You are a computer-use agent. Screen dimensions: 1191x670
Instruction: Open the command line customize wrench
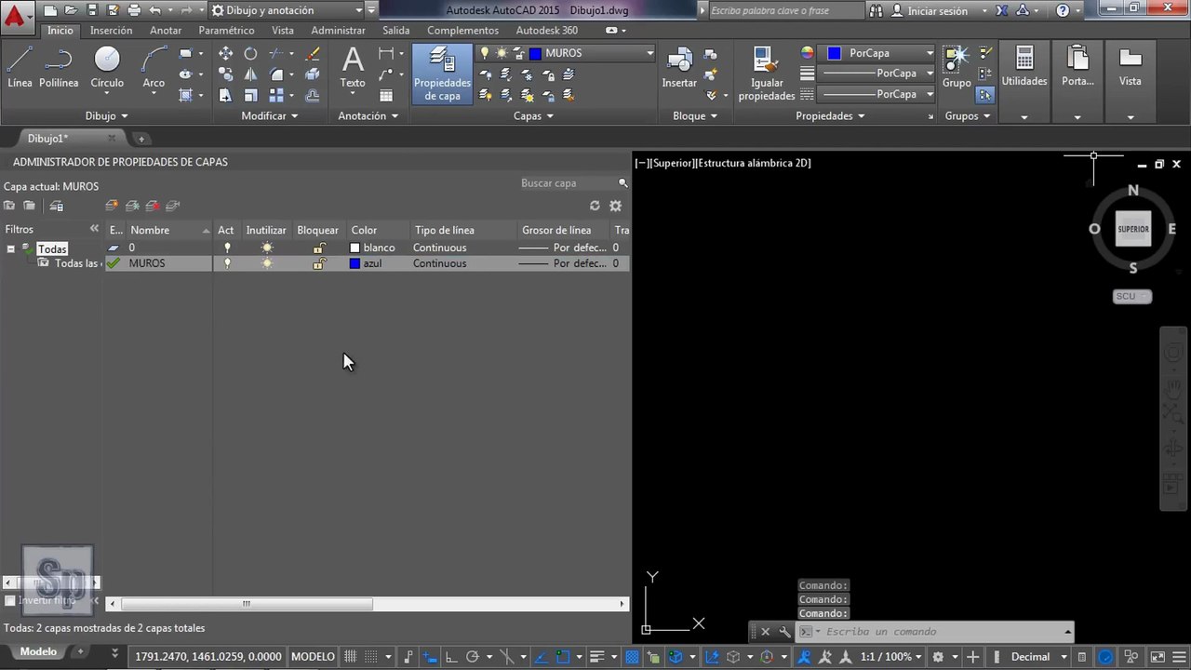pos(784,632)
